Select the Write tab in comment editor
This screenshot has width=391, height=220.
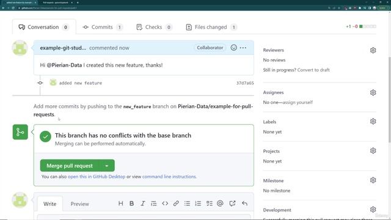point(50,204)
